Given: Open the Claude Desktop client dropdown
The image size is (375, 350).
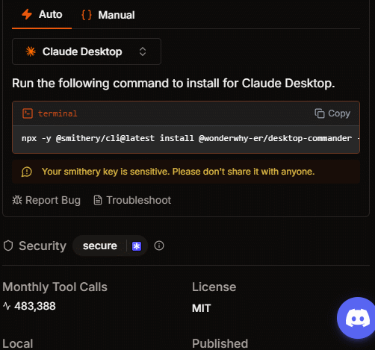Looking at the screenshot, I should pos(87,51).
